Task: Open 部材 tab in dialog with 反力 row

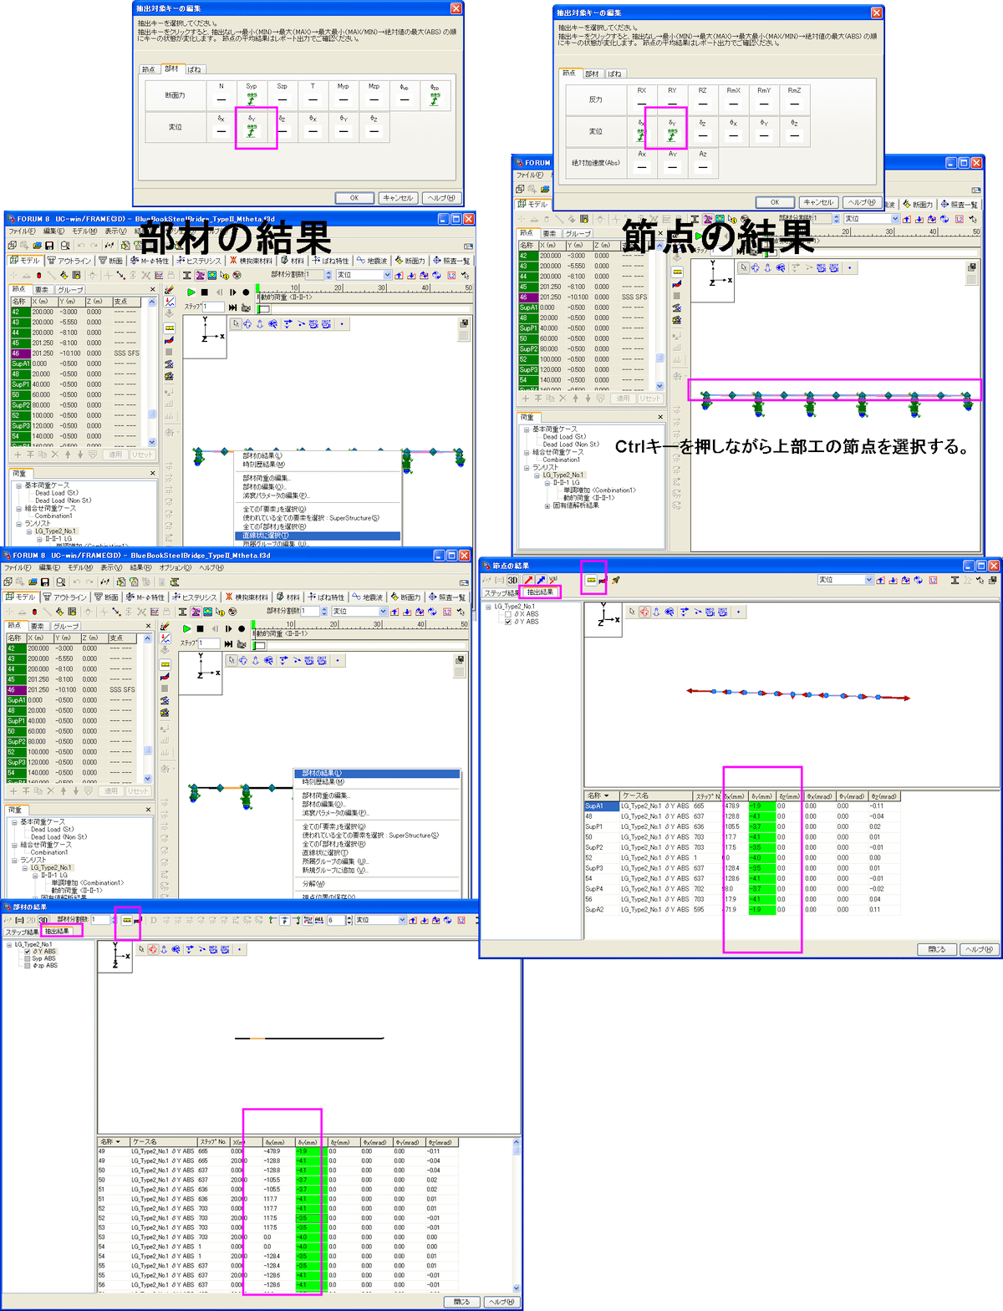Action: pyautogui.click(x=592, y=74)
